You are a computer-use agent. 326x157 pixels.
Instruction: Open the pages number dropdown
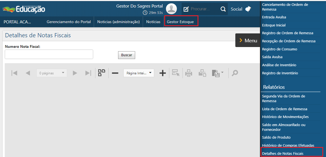52,73
